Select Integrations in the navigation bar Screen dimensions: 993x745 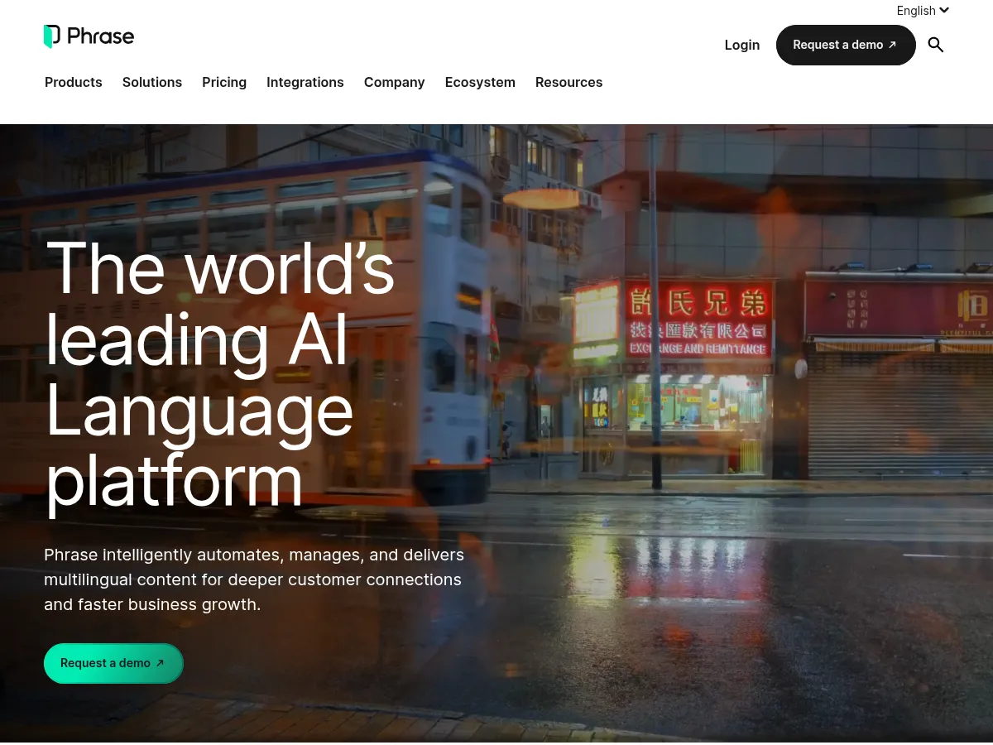click(305, 82)
